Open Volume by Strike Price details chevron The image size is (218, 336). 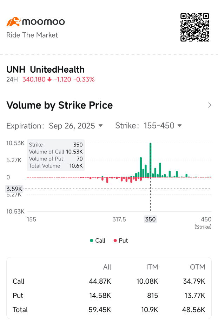210,105
